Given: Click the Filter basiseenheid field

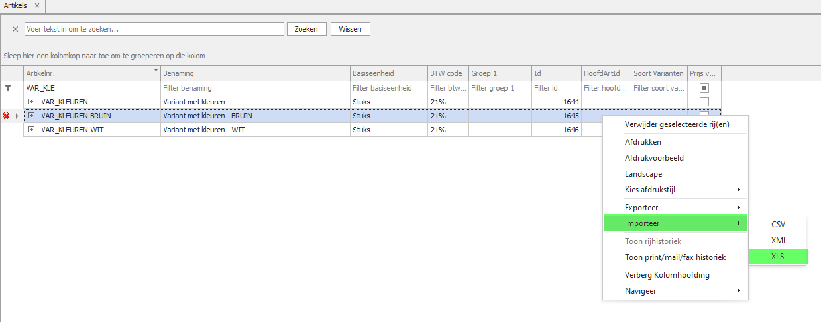Looking at the screenshot, I should point(388,88).
